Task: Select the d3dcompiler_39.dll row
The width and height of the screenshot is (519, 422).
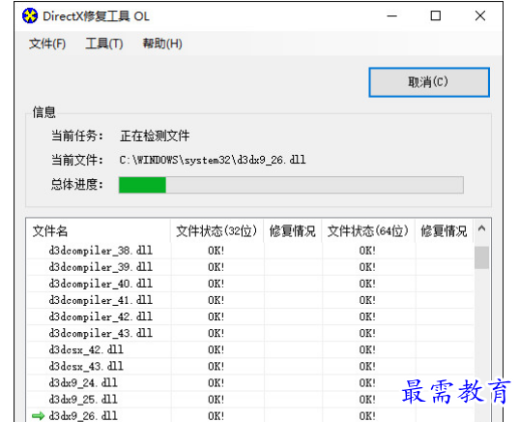Action: 250,267
